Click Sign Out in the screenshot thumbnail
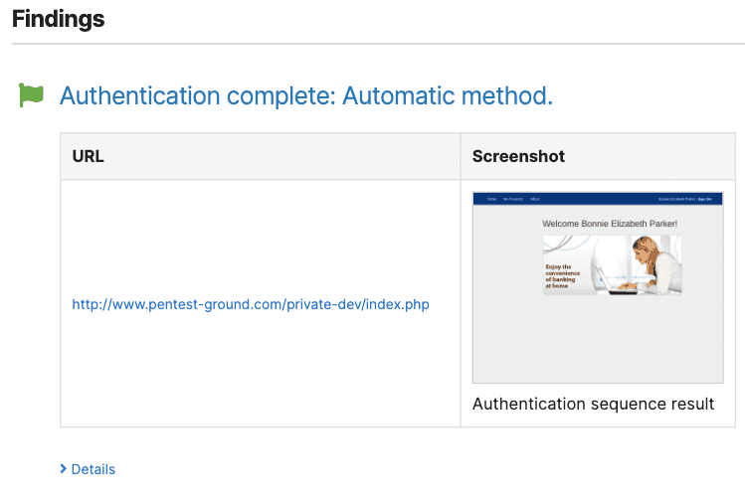Screen dimensions: 745x502 pos(705,199)
